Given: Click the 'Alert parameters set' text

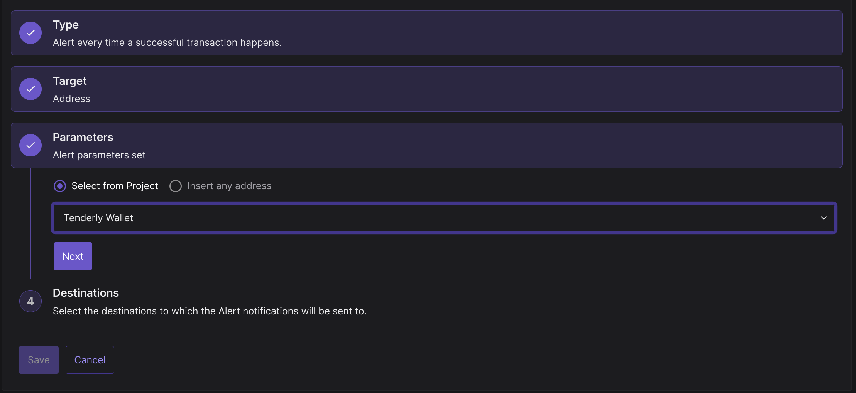Looking at the screenshot, I should click(x=99, y=155).
